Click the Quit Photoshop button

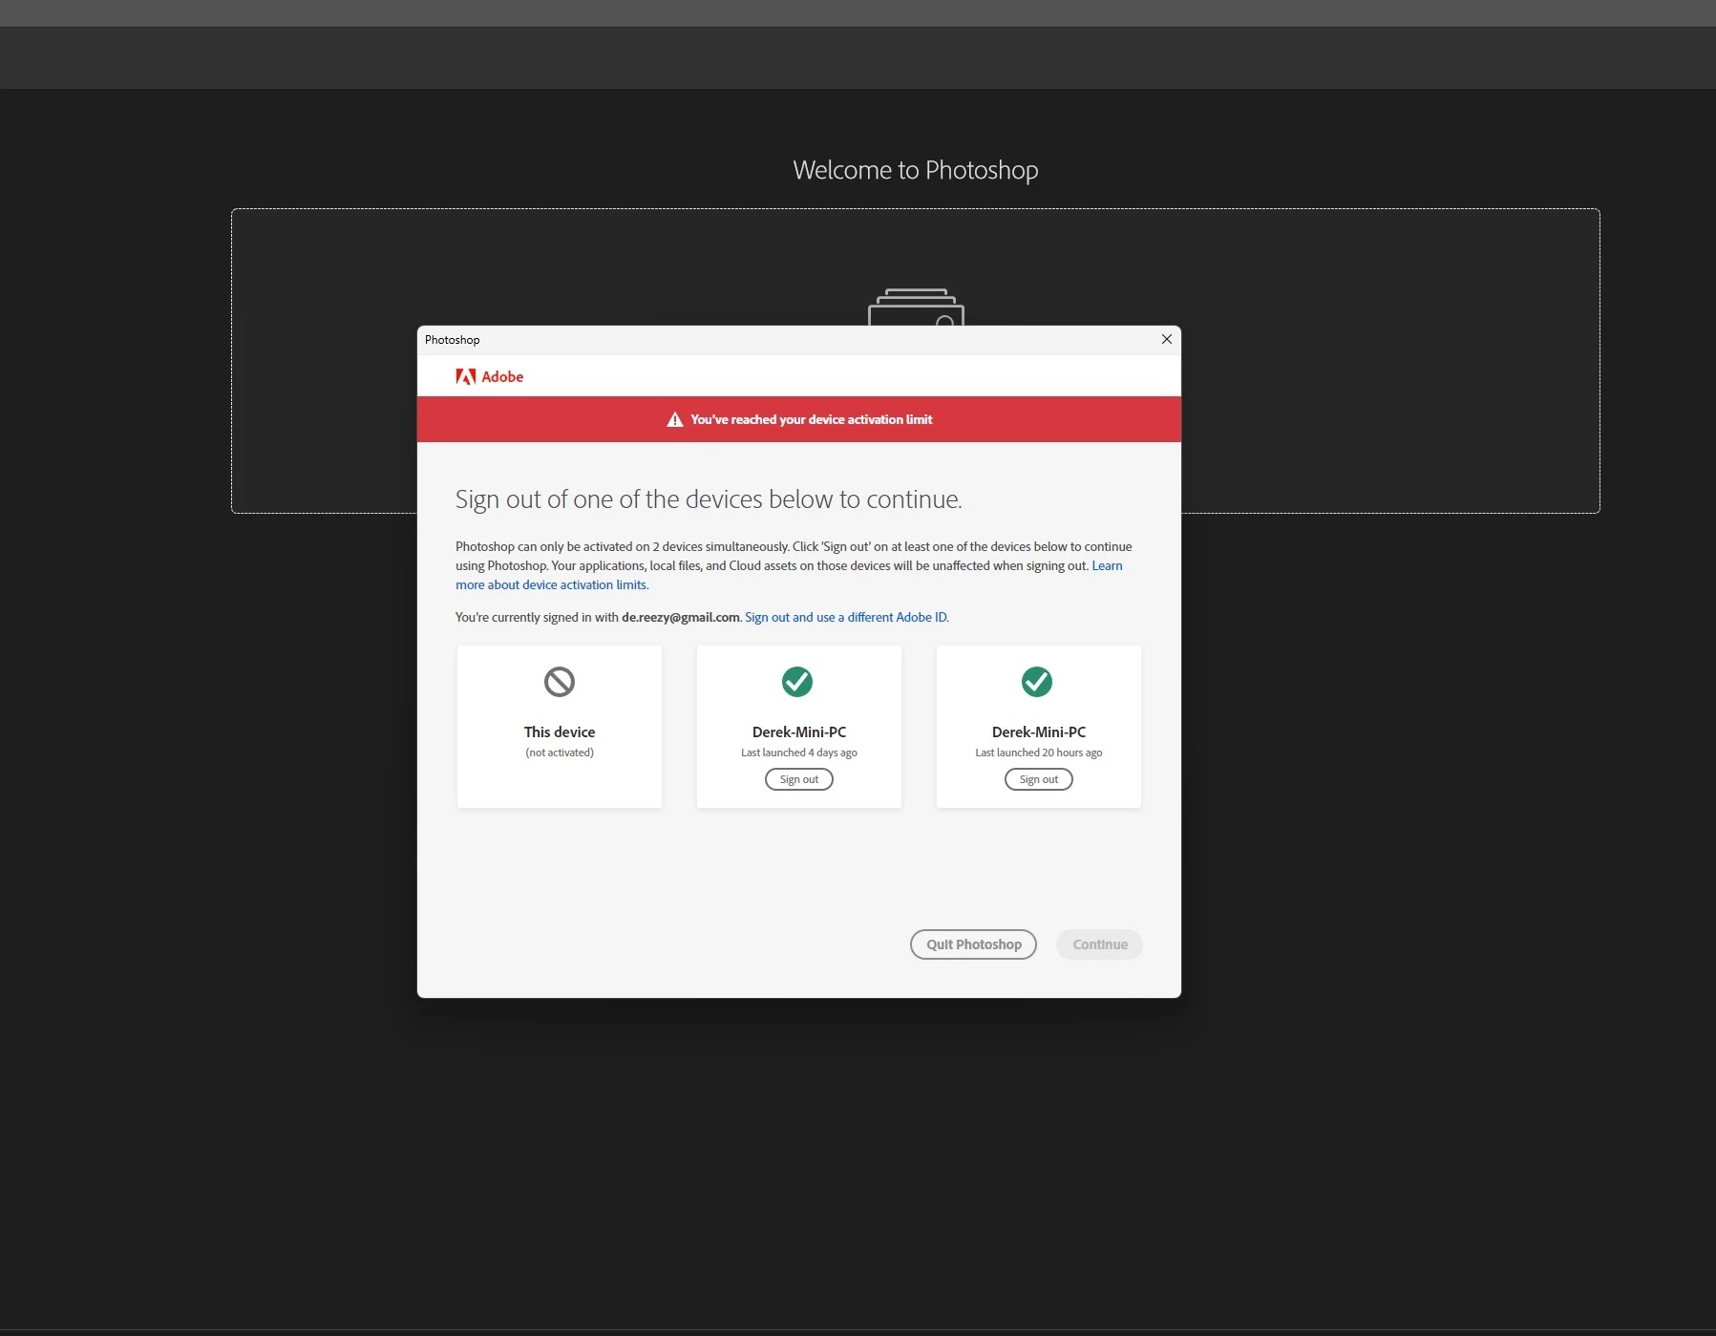click(x=973, y=944)
